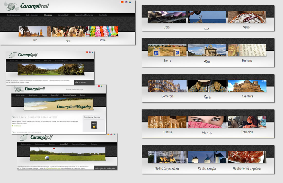Click the golf ball and flag banner image
Viewport: 283px width, 183px height.
(x=67, y=154)
